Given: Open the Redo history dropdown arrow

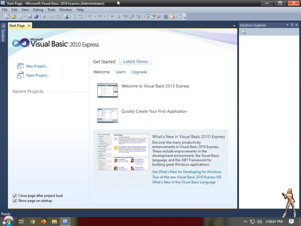Looking at the screenshot, I should pos(105,16).
